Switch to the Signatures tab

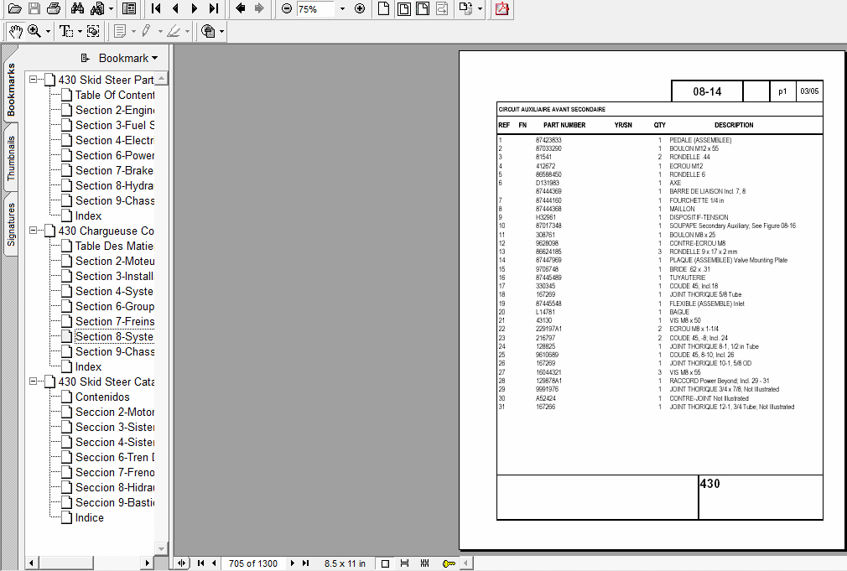click(x=11, y=224)
